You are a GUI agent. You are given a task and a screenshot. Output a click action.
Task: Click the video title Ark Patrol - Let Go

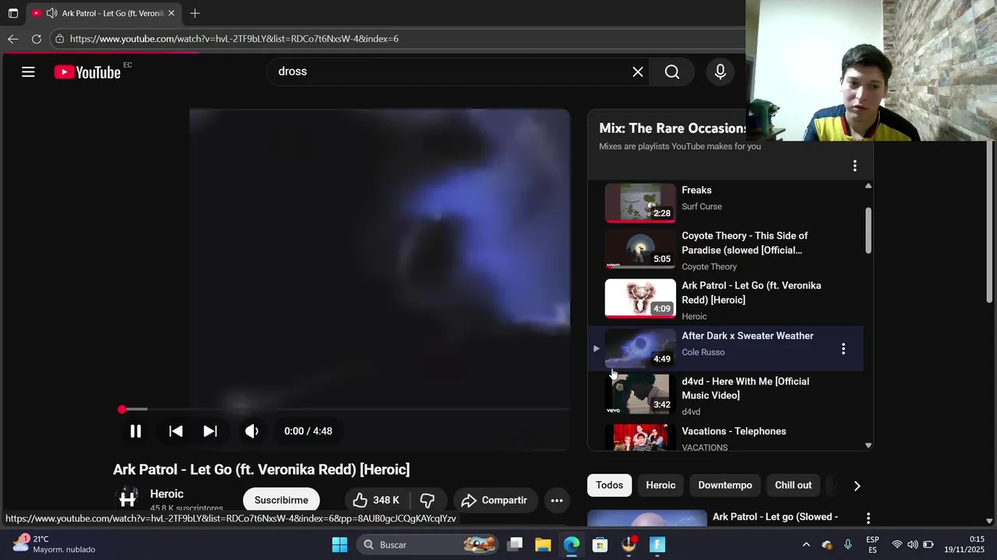(x=262, y=470)
